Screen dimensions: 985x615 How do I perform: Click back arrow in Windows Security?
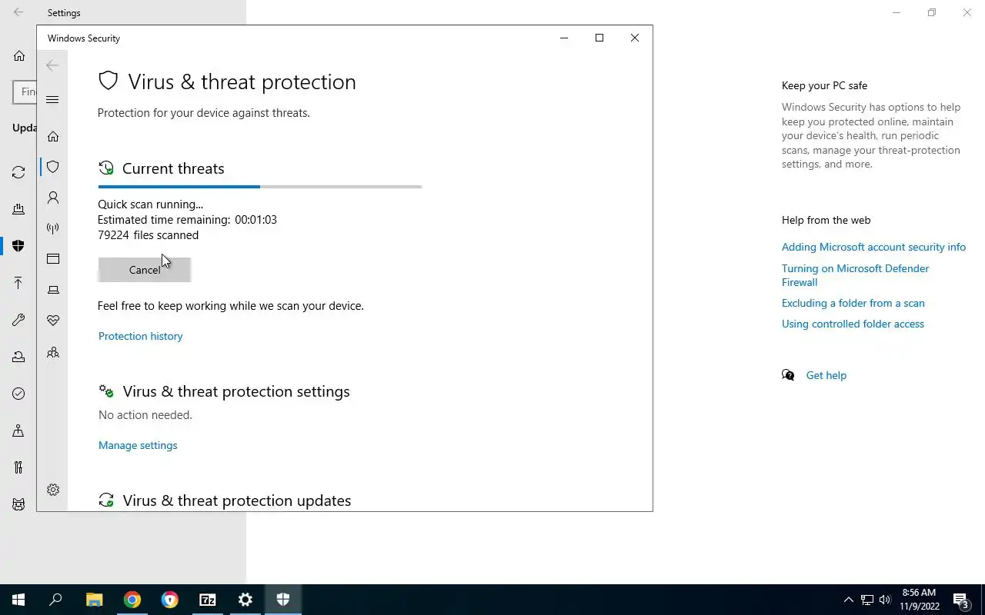[52, 65]
